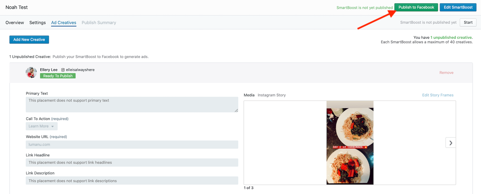This screenshot has height=194, width=481.
Task: Click the carbonara story image thumbnail
Action: click(x=350, y=143)
